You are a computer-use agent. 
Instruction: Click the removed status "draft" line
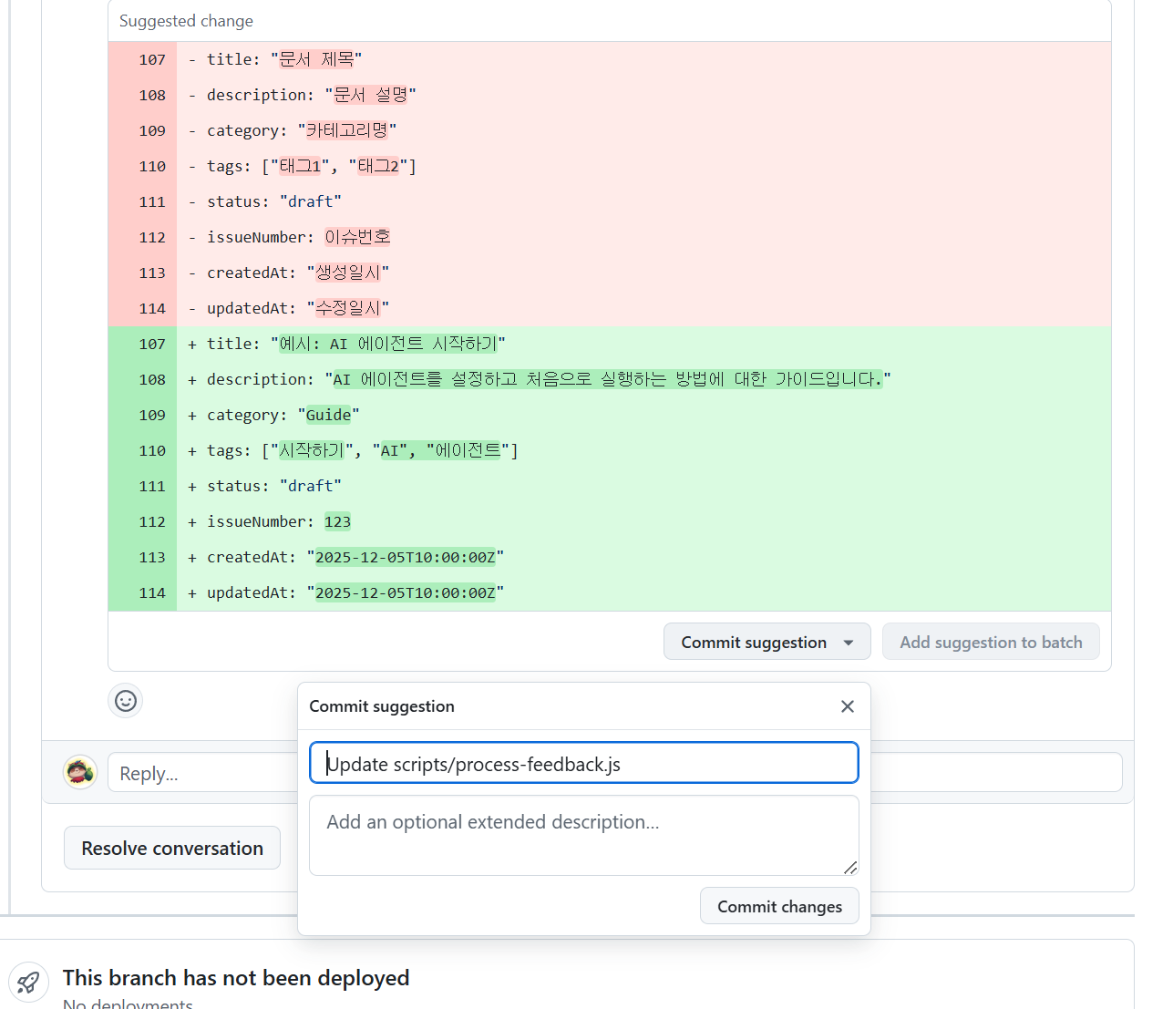click(x=273, y=202)
